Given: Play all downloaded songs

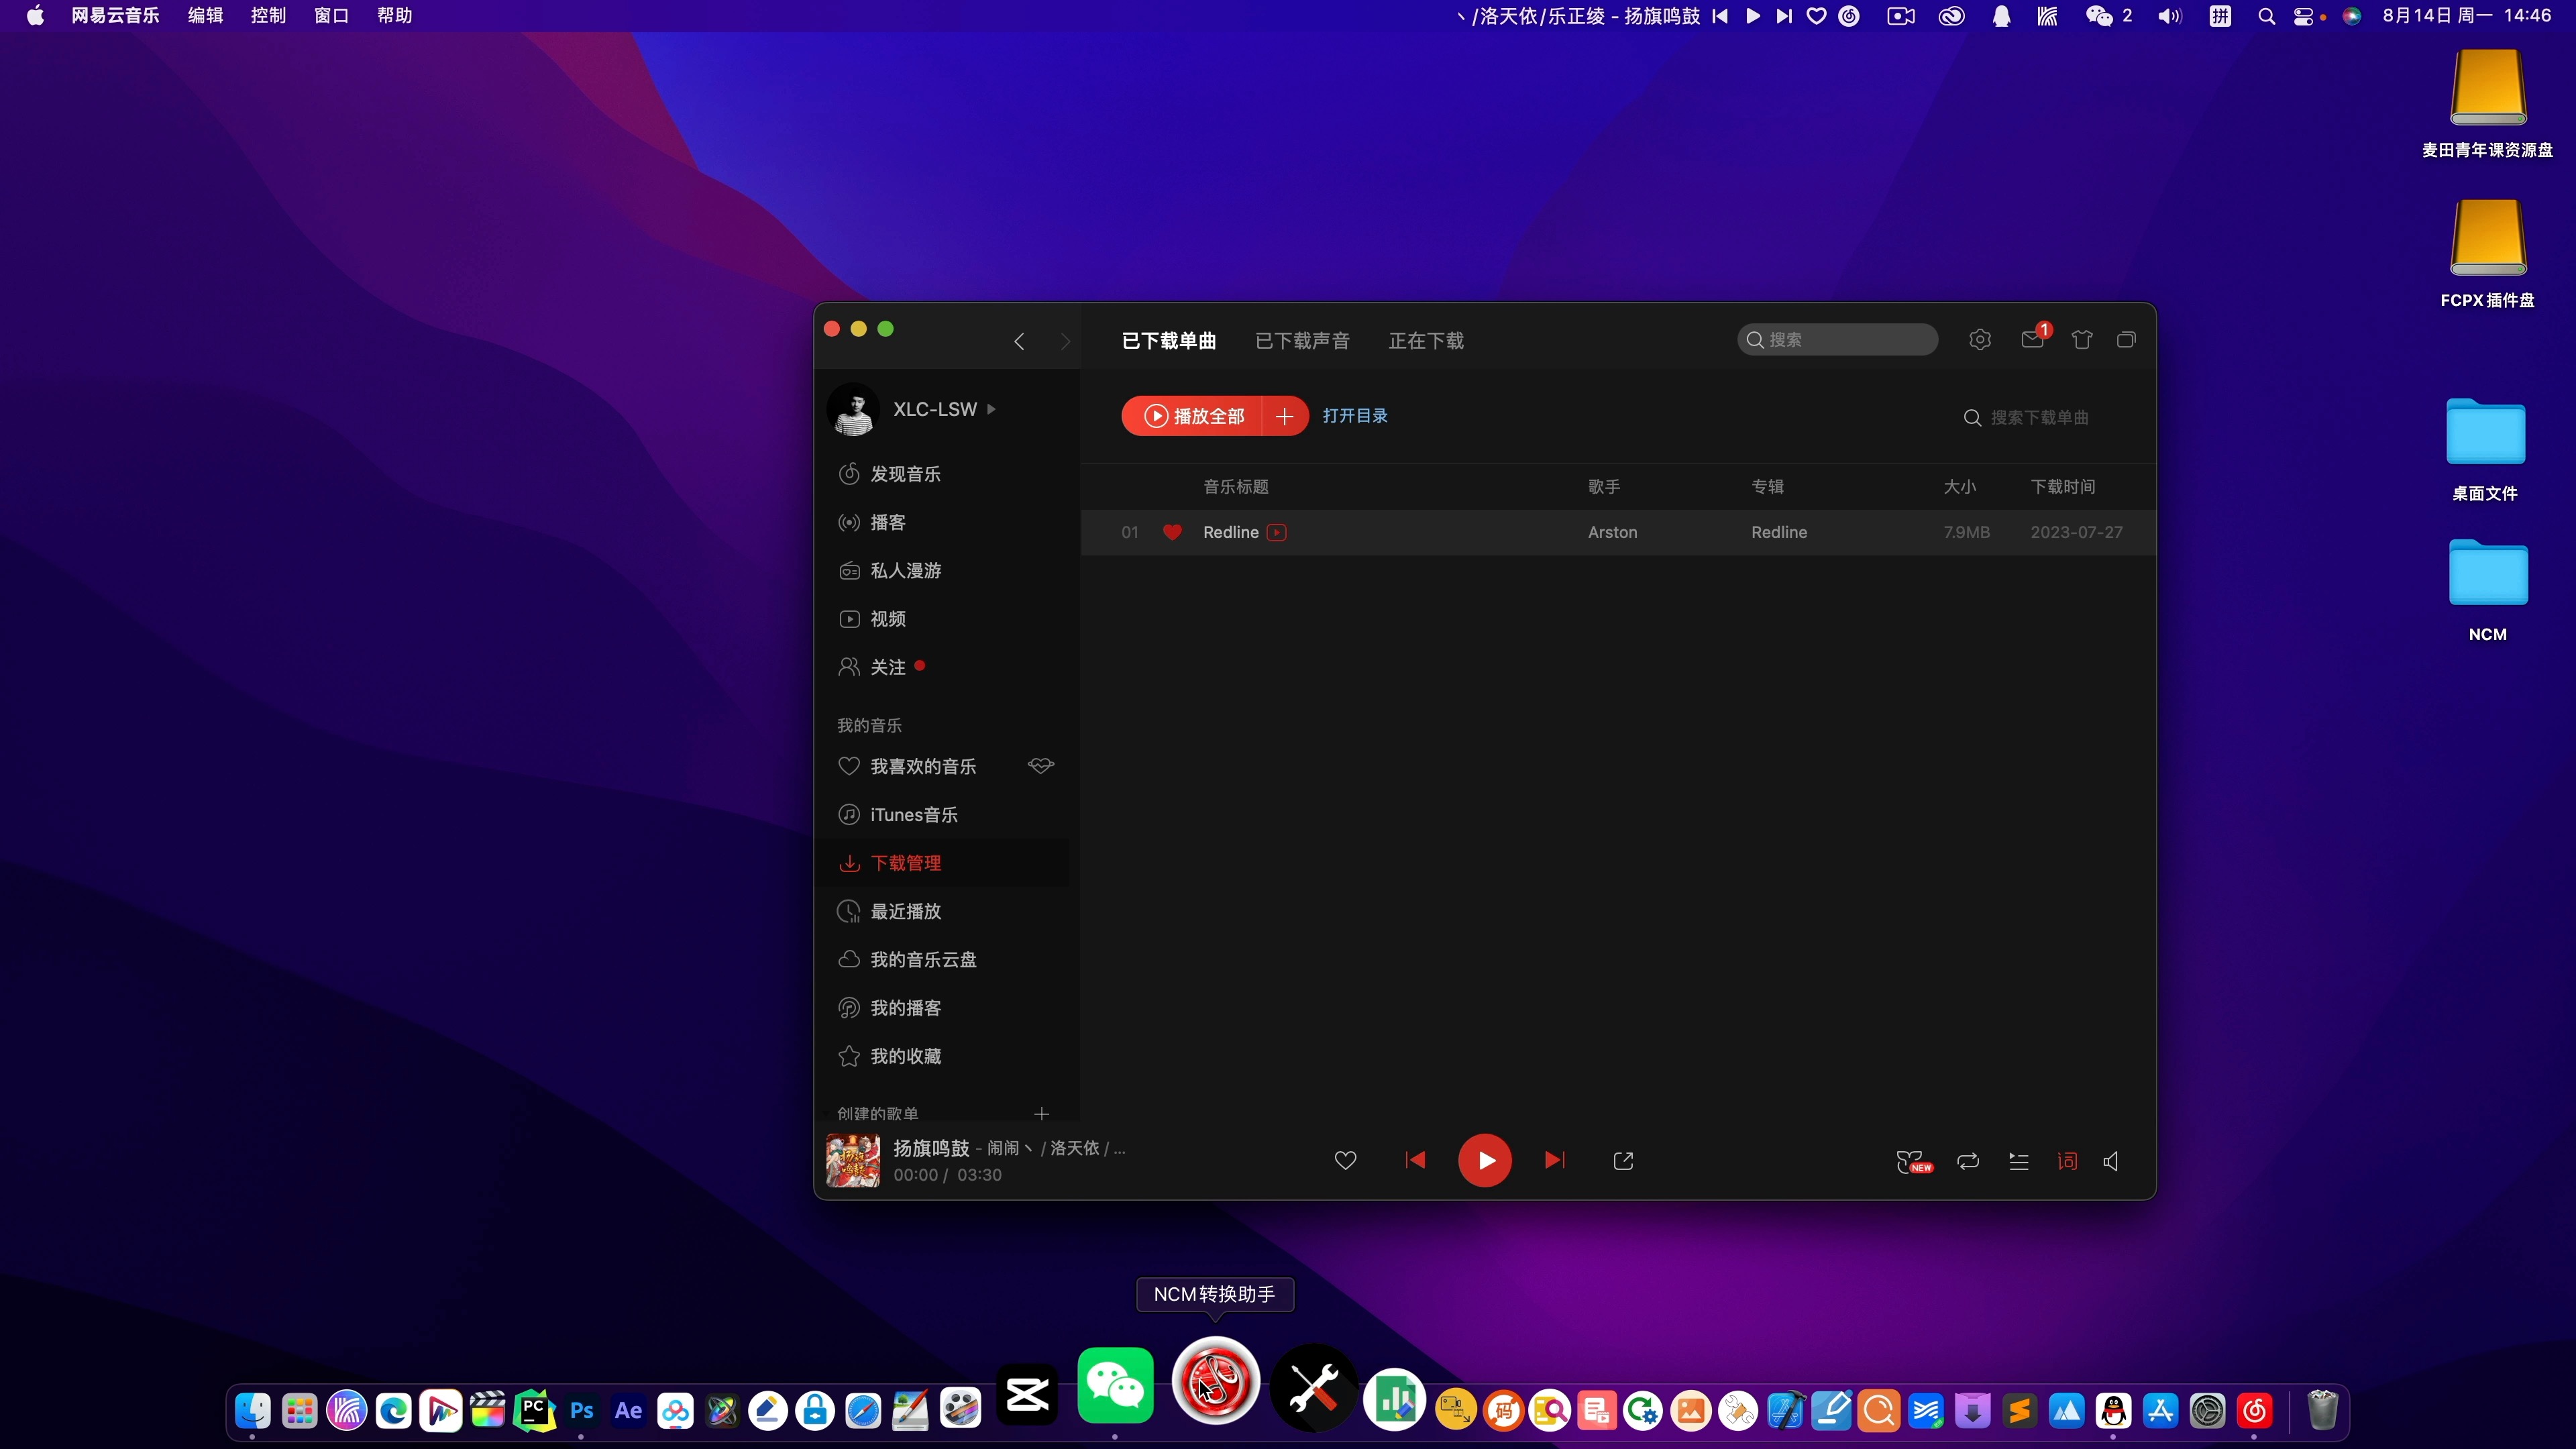Looking at the screenshot, I should pos(1193,416).
